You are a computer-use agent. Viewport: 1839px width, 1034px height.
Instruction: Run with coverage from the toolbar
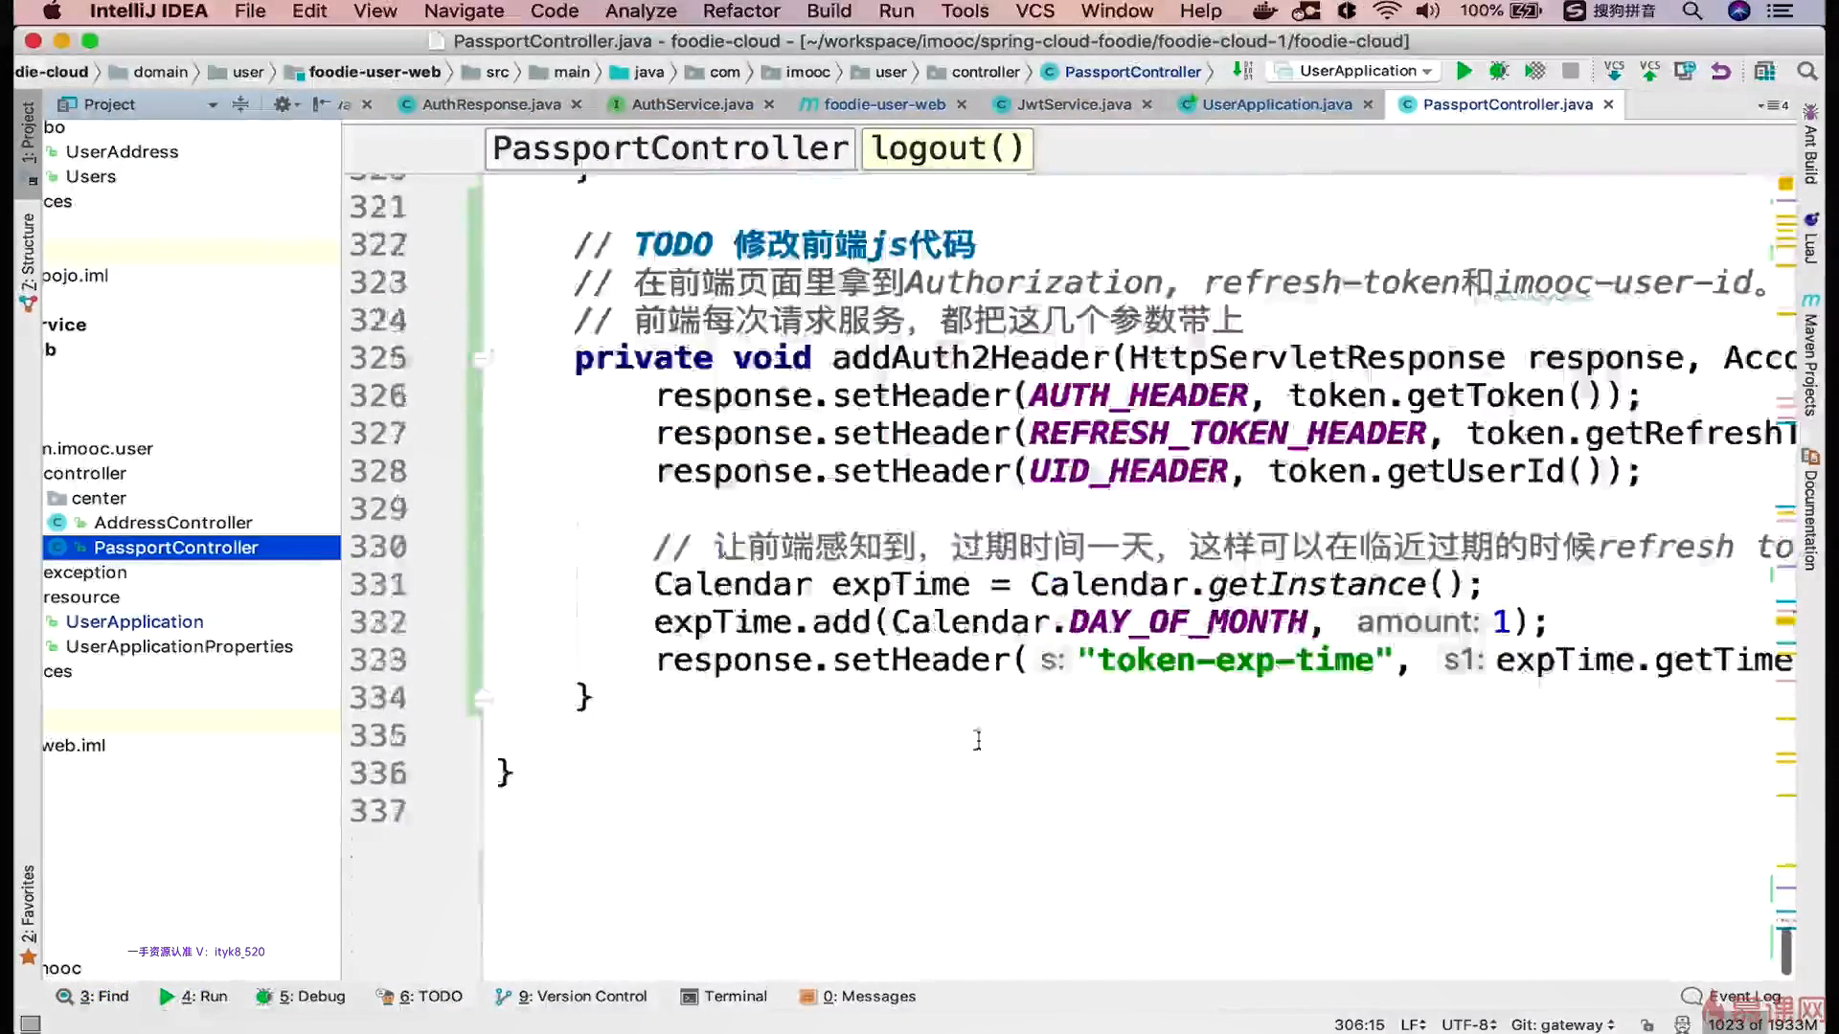pyautogui.click(x=1534, y=71)
